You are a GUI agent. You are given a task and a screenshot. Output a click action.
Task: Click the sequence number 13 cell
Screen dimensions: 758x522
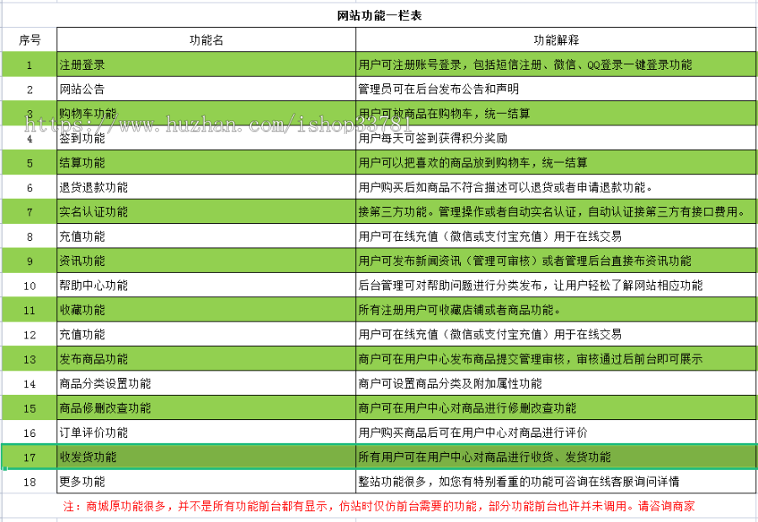tap(29, 360)
